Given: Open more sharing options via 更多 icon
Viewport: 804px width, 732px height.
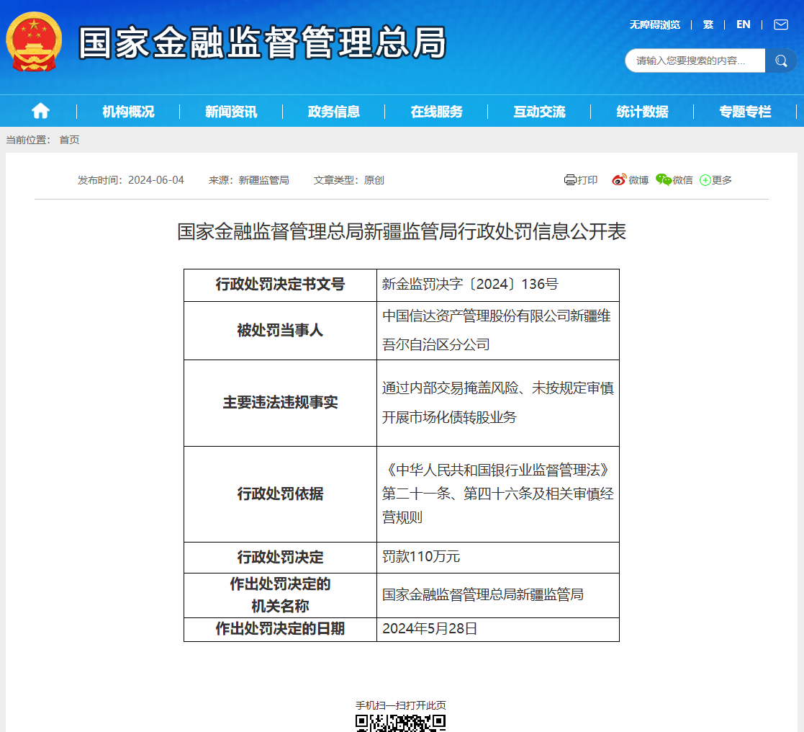Looking at the screenshot, I should tap(715, 179).
